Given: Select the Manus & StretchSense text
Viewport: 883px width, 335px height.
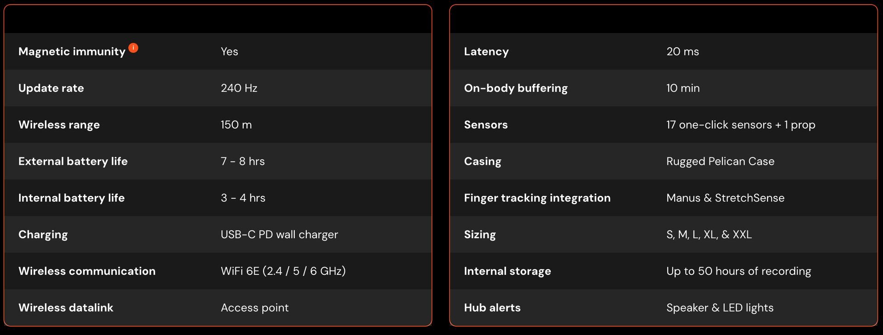Looking at the screenshot, I should [x=725, y=198].
